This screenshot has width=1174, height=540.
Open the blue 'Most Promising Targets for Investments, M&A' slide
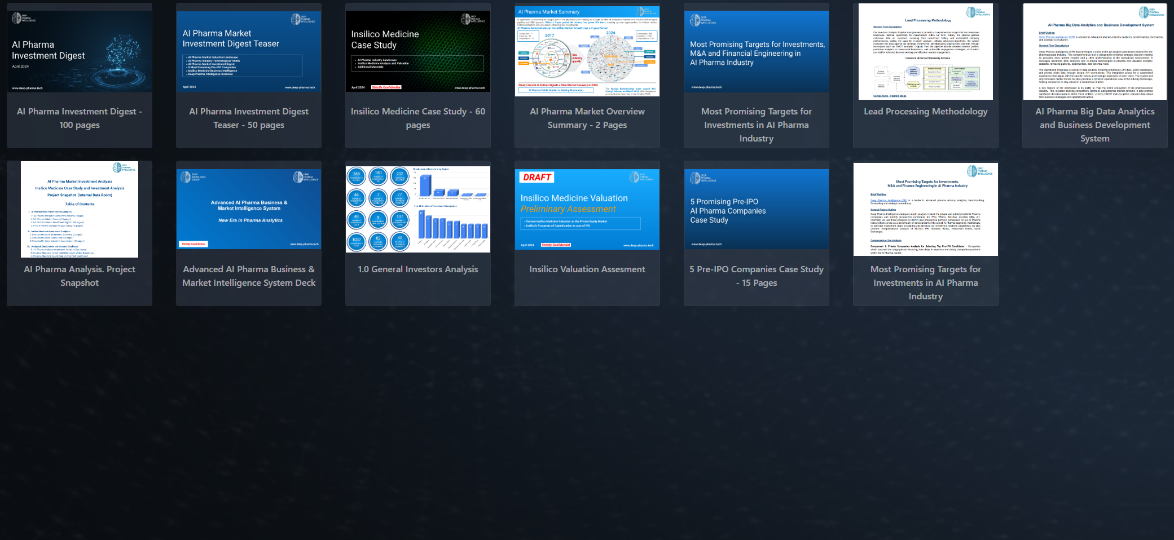[x=757, y=51]
